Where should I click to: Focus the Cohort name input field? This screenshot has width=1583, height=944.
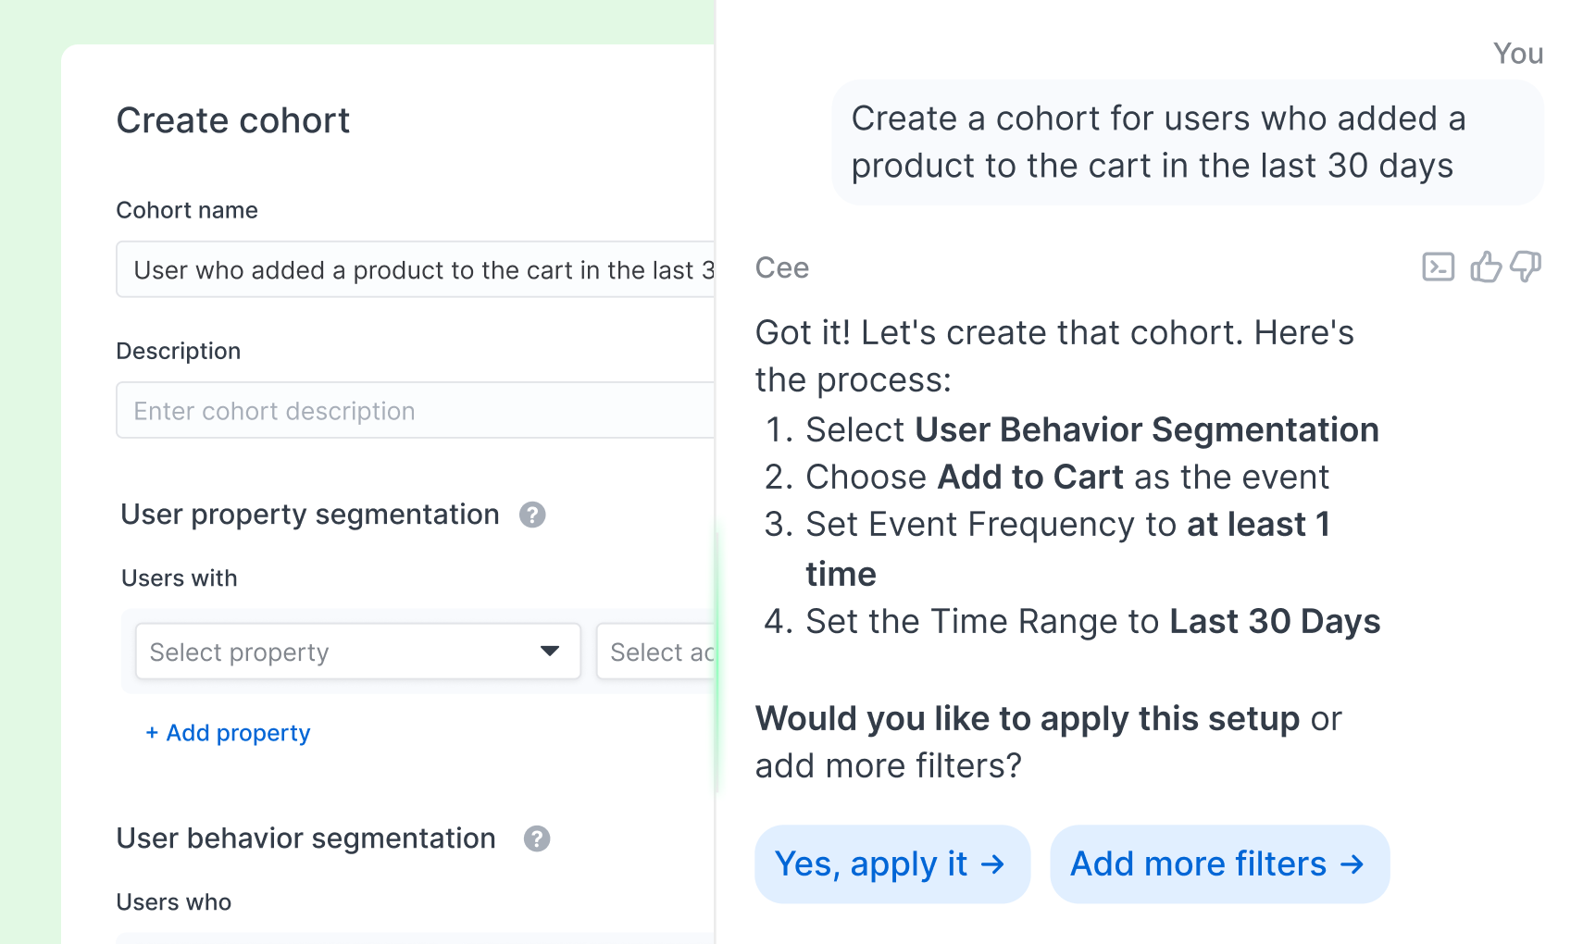[407, 269]
